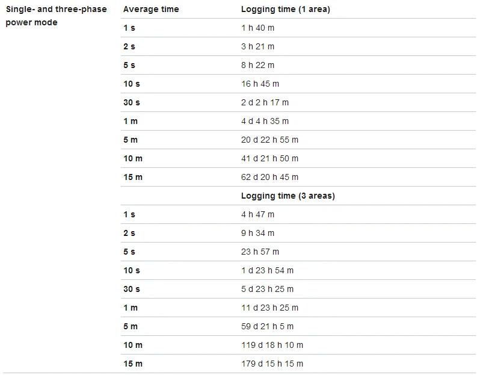The height and width of the screenshot is (375, 486).
Task: Click the 'Logging time (1 area)' header
Action: click(286, 9)
